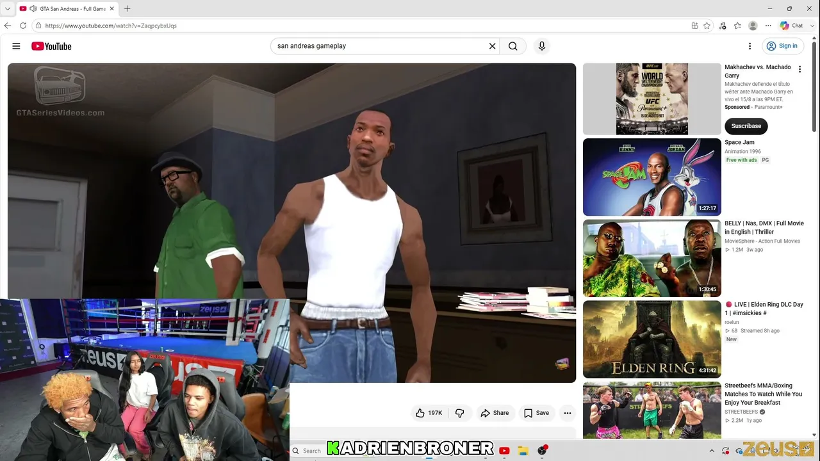Viewport: 820px width, 461px height.
Task: Open the Makhachev vs. Machado Garry title
Action: (x=758, y=71)
